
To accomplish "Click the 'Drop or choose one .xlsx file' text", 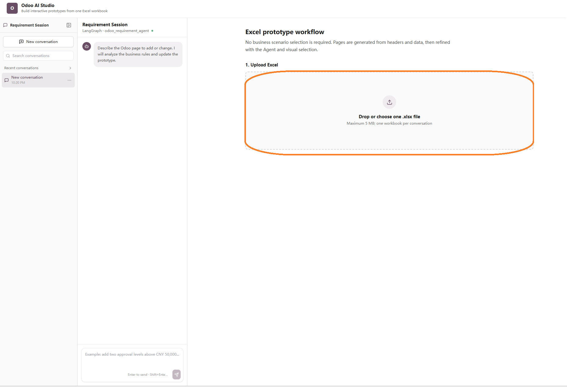I will 389,117.
